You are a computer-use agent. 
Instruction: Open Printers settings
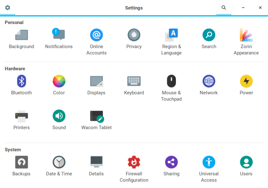(x=21, y=116)
